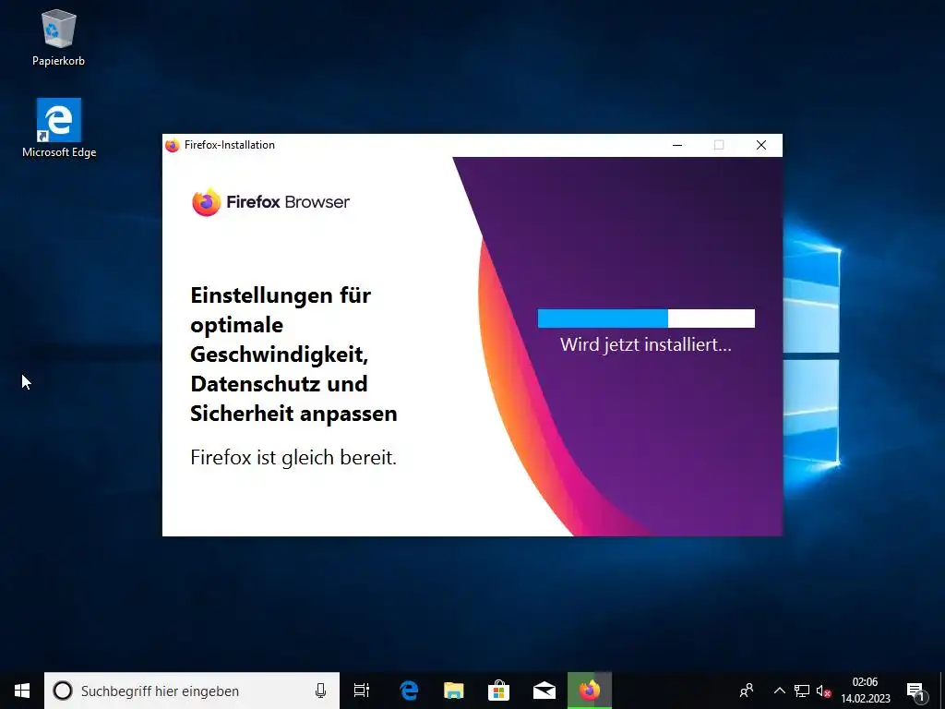Click the Firefox Browser logo in installer

(x=270, y=202)
